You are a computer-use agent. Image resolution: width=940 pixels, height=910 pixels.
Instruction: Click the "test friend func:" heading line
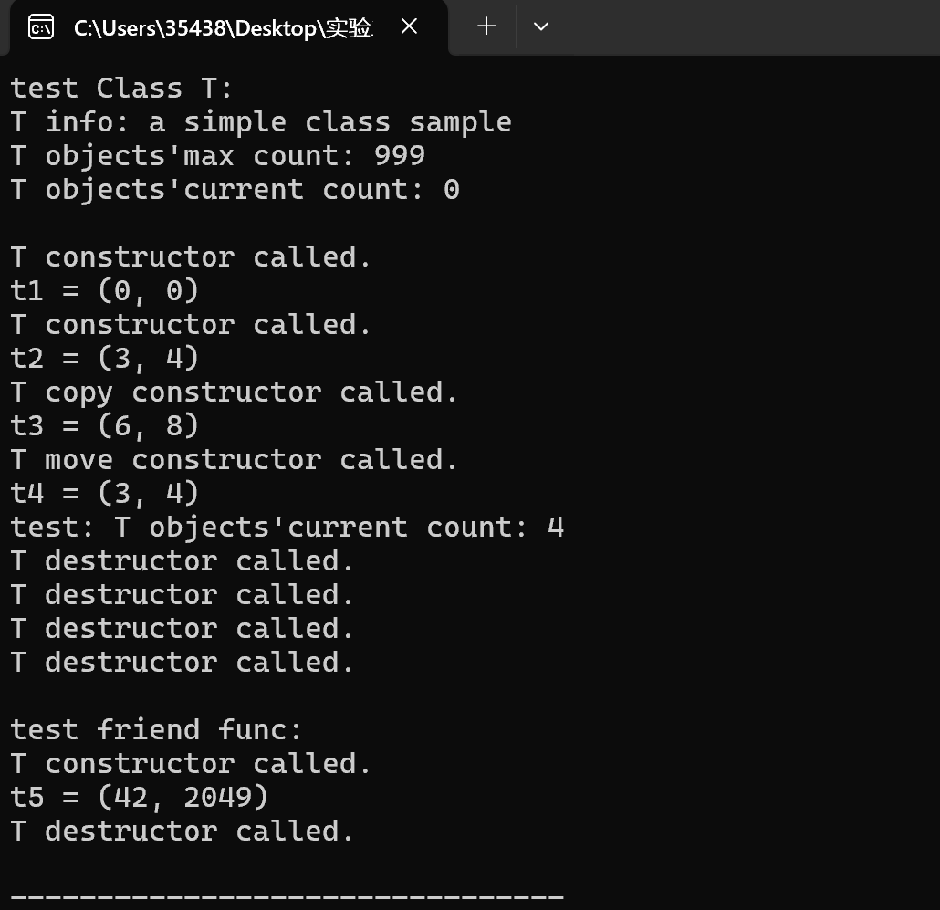[x=156, y=730]
